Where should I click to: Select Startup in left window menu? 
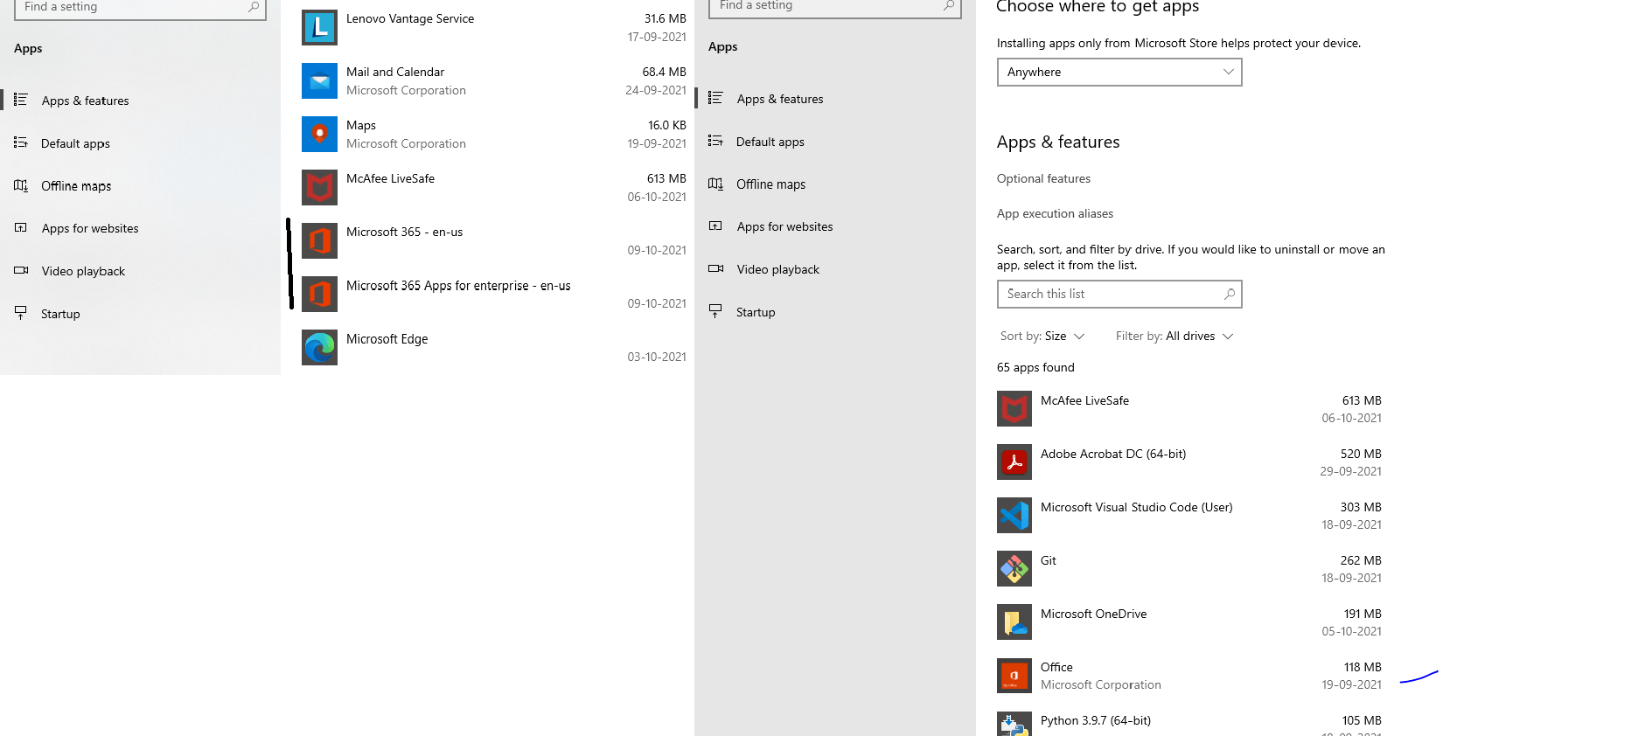click(60, 314)
